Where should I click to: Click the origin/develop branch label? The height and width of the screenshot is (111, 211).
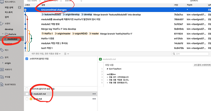pos(71,15)
